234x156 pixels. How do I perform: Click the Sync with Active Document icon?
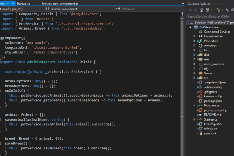(x=227, y=10)
